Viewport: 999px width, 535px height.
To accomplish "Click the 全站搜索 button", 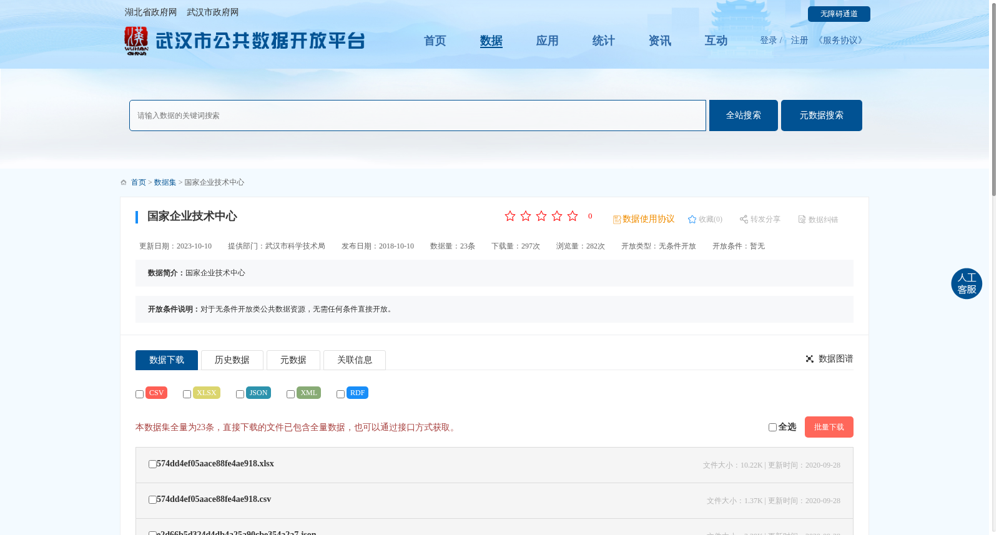I will click(x=744, y=115).
